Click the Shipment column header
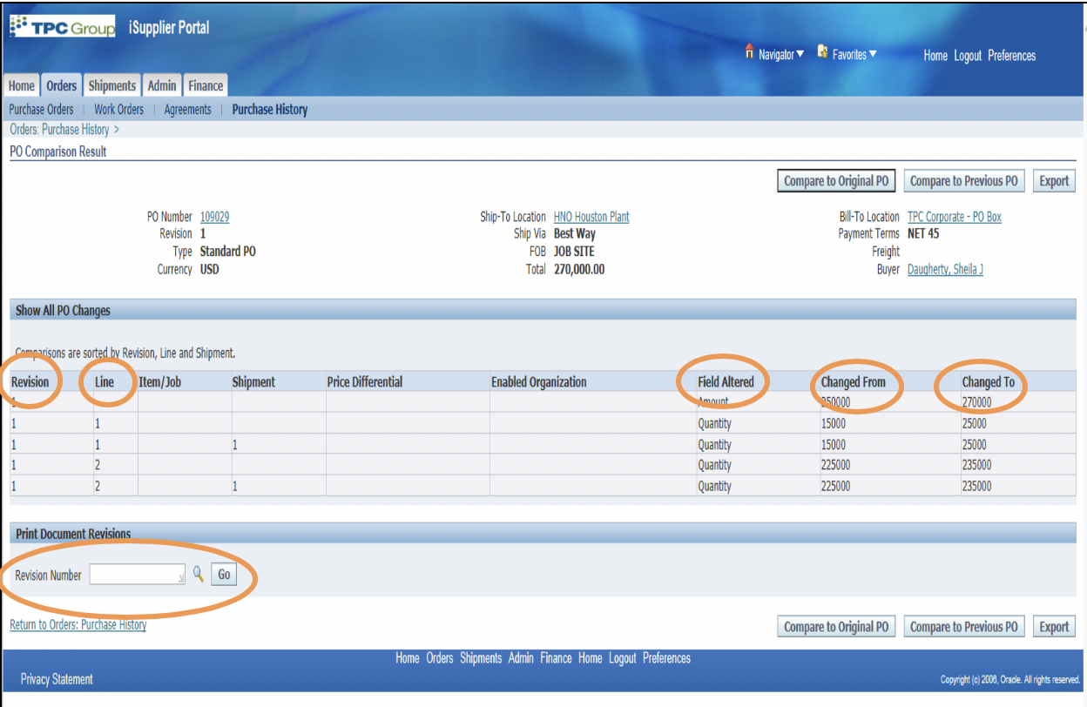The image size is (1087, 707). (253, 381)
